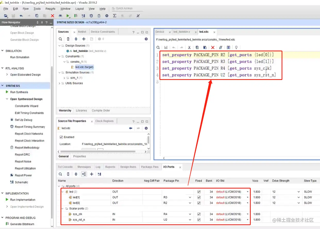Image resolution: width=320 pixels, height=229 pixels.
Task: Open Source File Properties settings gear
Action: click(146, 128)
